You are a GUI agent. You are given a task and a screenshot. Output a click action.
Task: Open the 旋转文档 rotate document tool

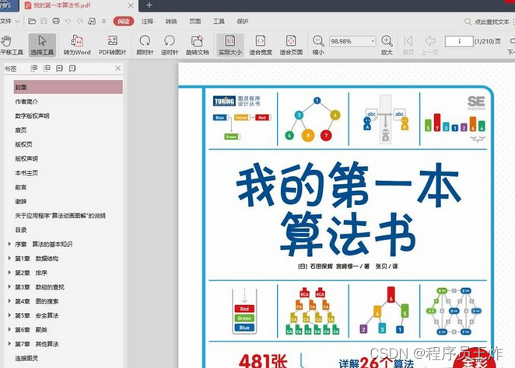pyautogui.click(x=197, y=45)
